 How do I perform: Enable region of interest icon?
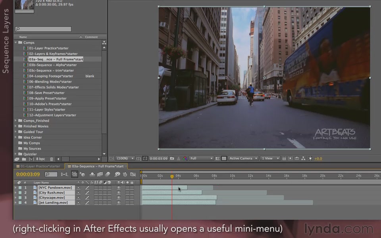217,158
